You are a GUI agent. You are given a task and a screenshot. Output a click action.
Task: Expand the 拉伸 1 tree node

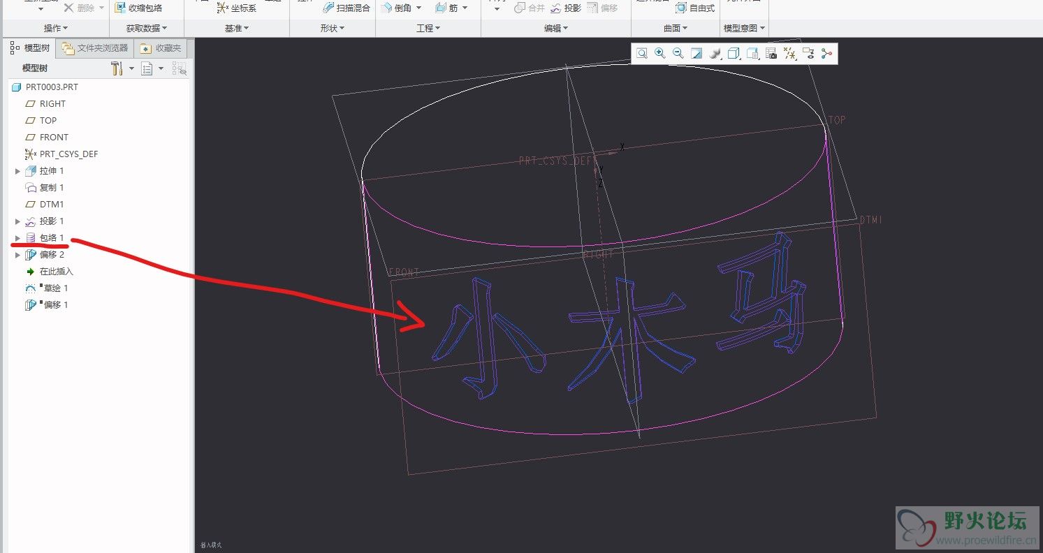17,171
